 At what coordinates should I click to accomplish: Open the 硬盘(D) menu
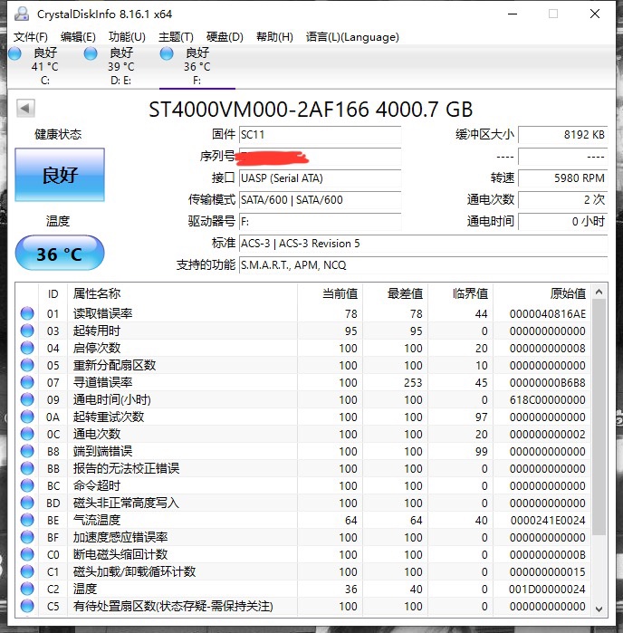coord(225,37)
